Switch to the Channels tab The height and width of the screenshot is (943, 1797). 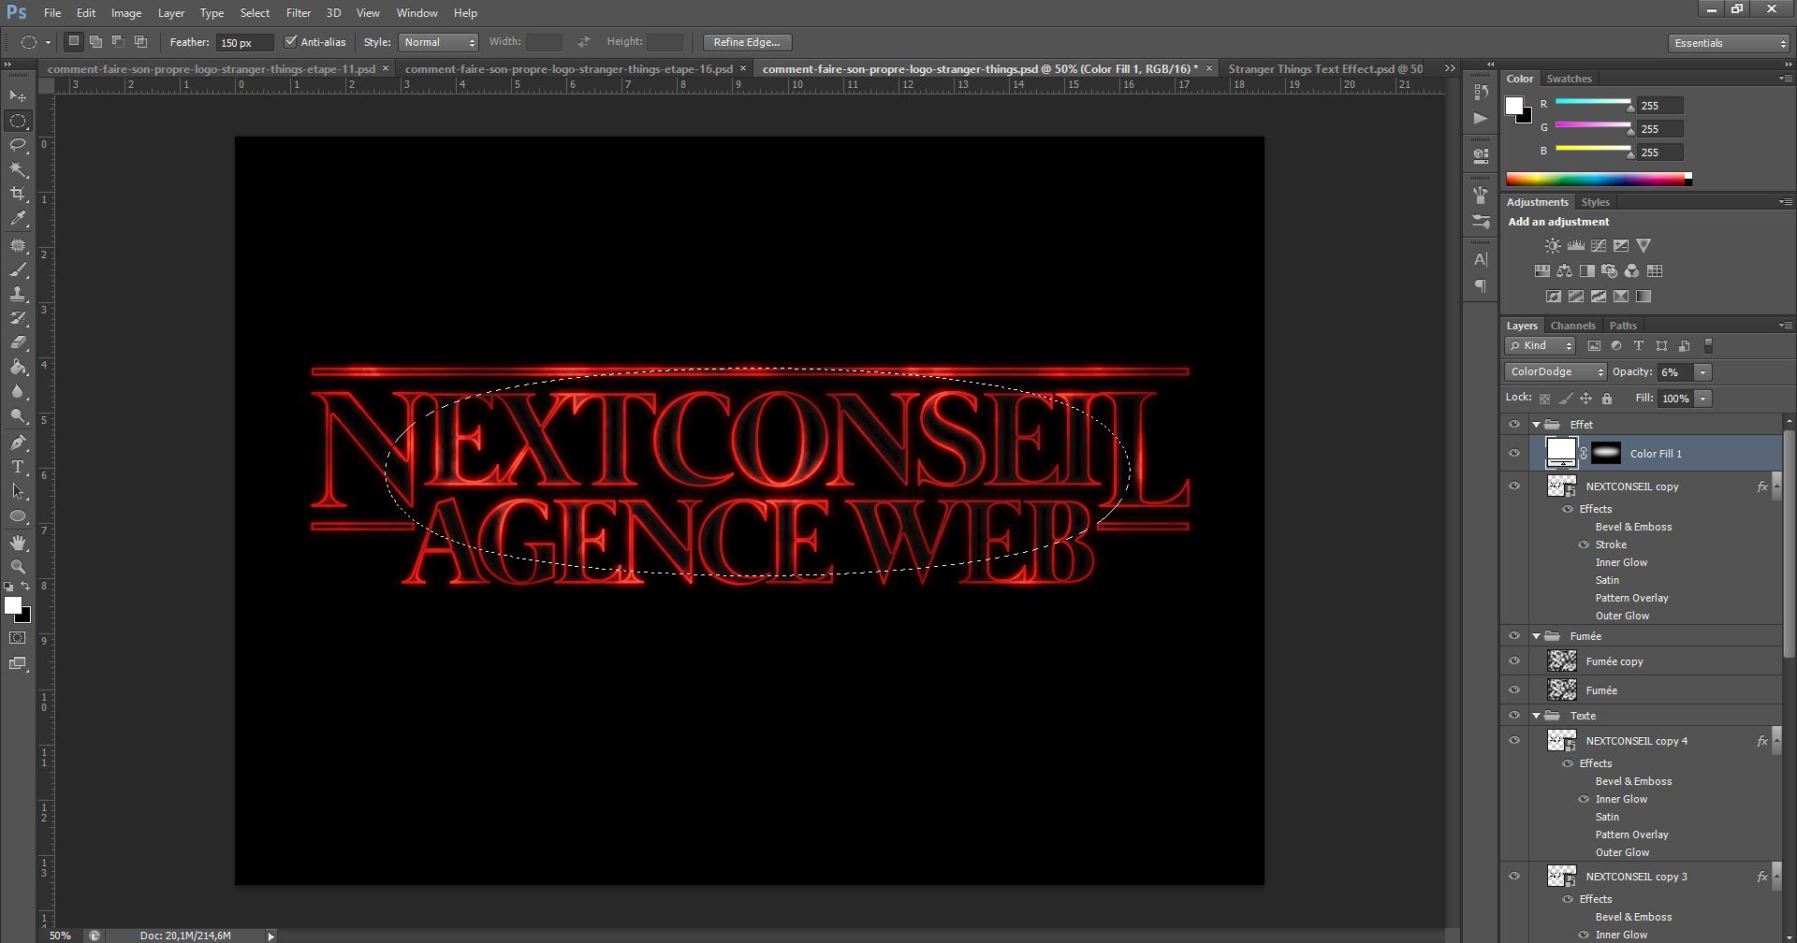[1572, 326]
